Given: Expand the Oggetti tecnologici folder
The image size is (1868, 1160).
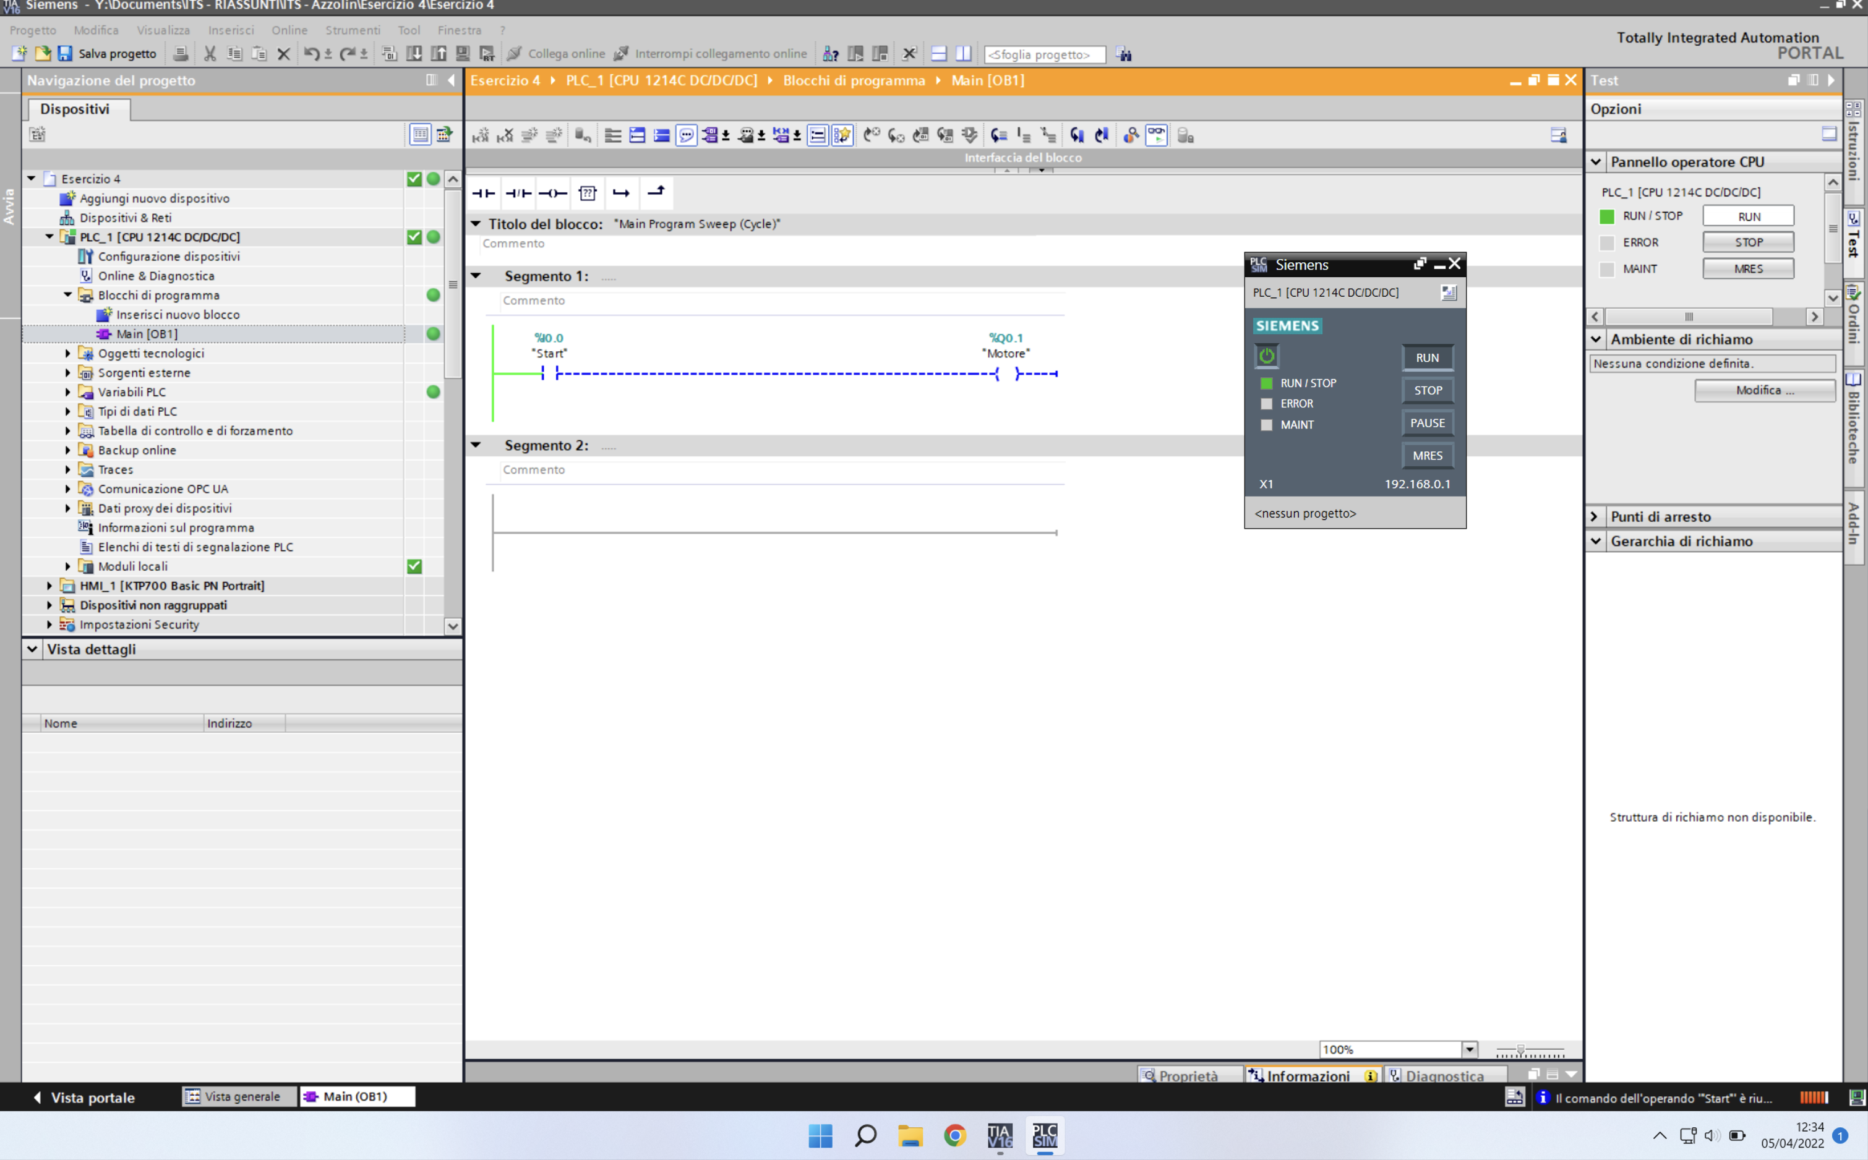Looking at the screenshot, I should [x=67, y=353].
